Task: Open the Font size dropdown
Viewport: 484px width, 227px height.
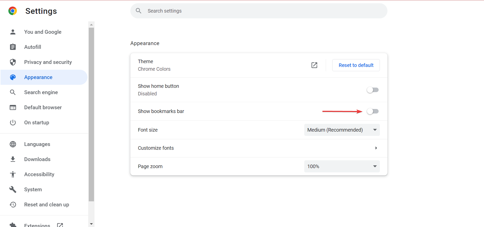Action: point(342,130)
